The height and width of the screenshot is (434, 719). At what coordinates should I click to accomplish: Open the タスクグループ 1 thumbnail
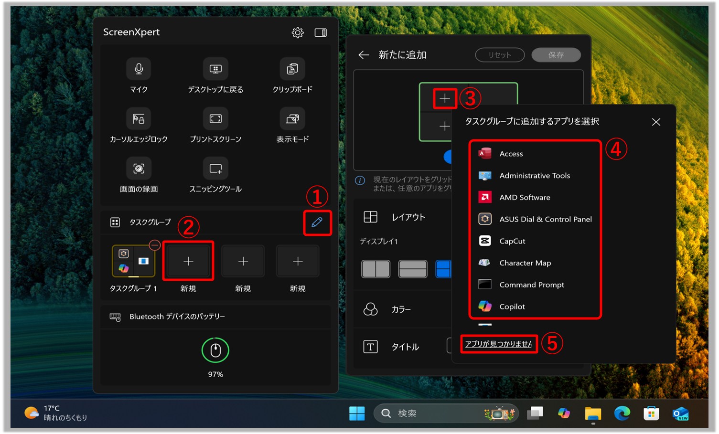(x=133, y=261)
